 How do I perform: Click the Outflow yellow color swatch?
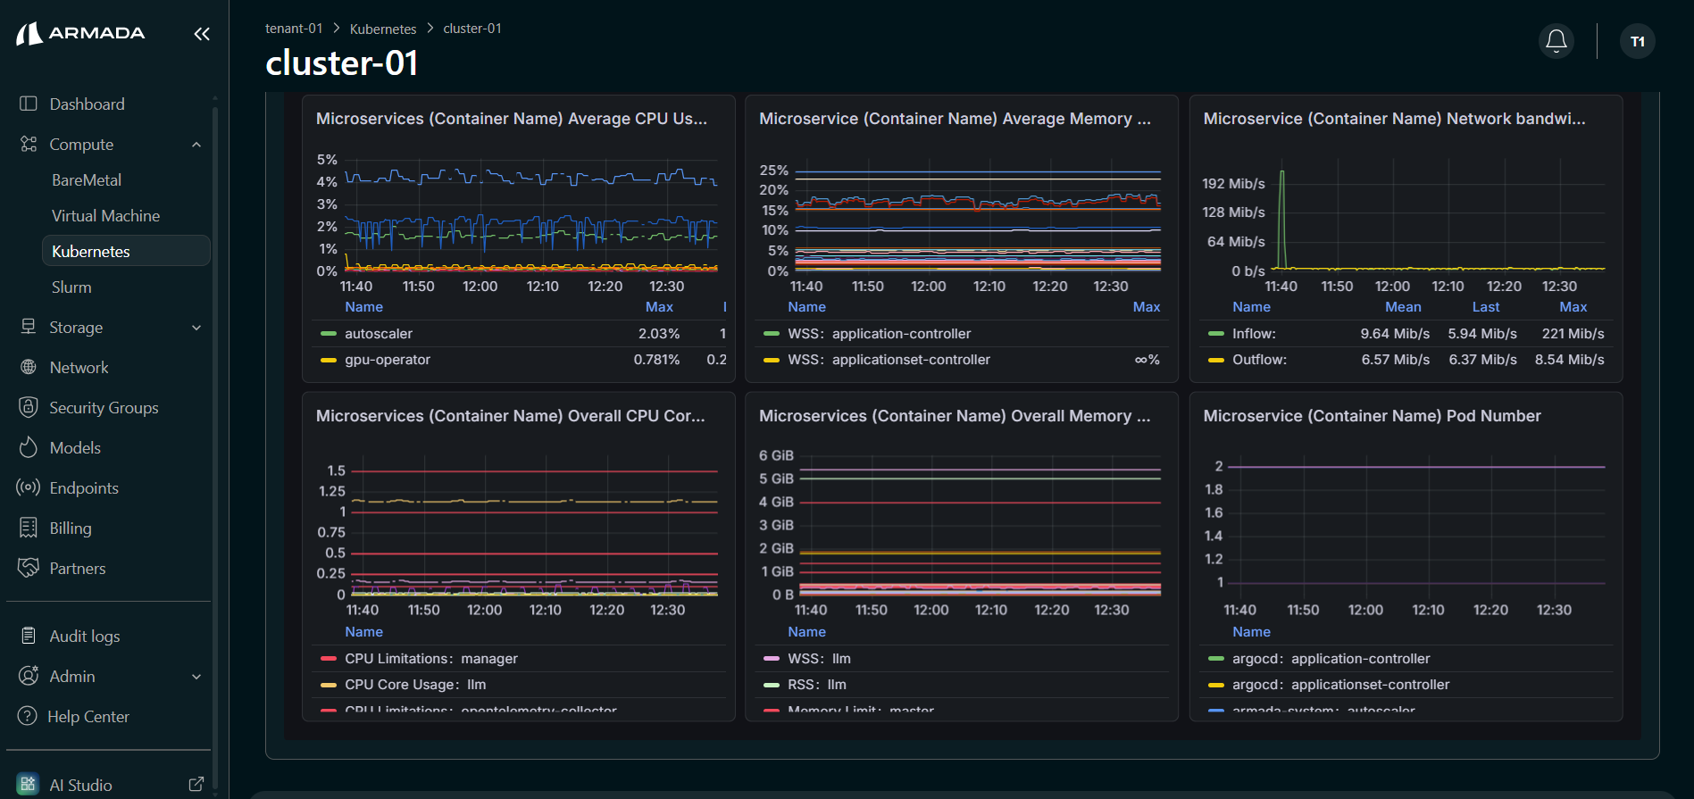pyautogui.click(x=1215, y=359)
